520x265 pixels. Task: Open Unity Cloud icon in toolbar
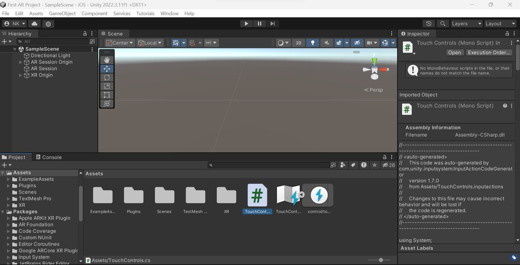tap(35, 24)
